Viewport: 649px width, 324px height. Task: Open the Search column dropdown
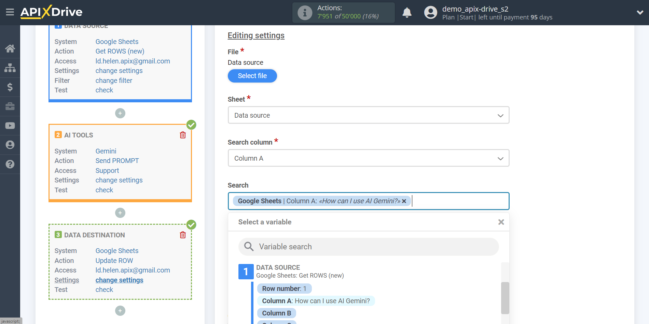[369, 158]
